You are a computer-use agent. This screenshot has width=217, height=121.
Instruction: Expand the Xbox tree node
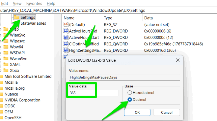pyautogui.click(x=1, y=70)
